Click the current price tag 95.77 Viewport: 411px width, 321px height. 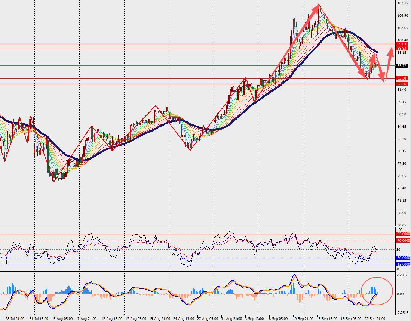[402, 66]
